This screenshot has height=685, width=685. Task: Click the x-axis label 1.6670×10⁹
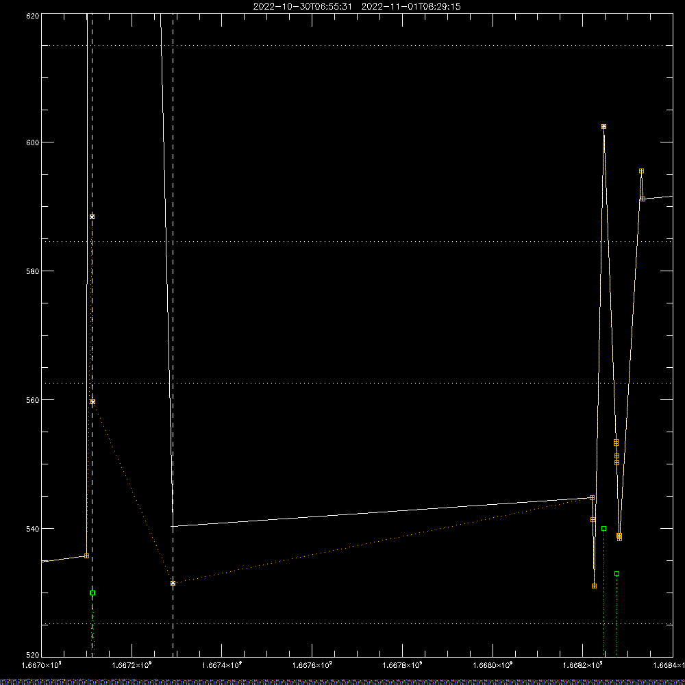coord(42,665)
